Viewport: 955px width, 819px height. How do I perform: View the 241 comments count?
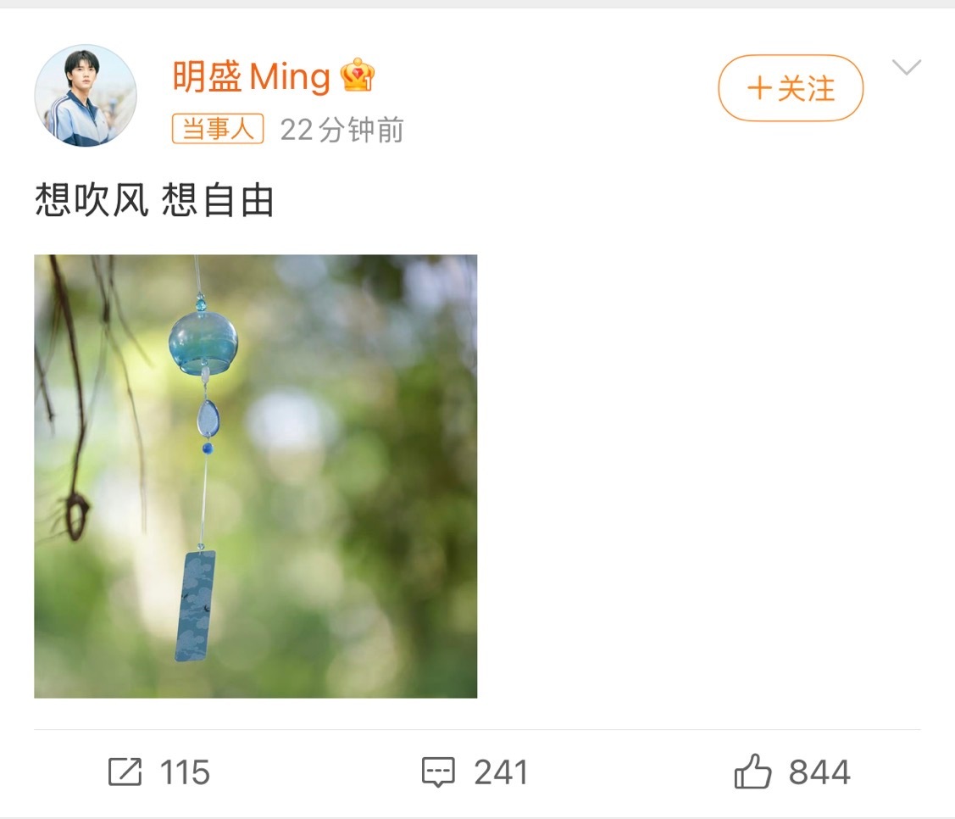click(x=501, y=772)
